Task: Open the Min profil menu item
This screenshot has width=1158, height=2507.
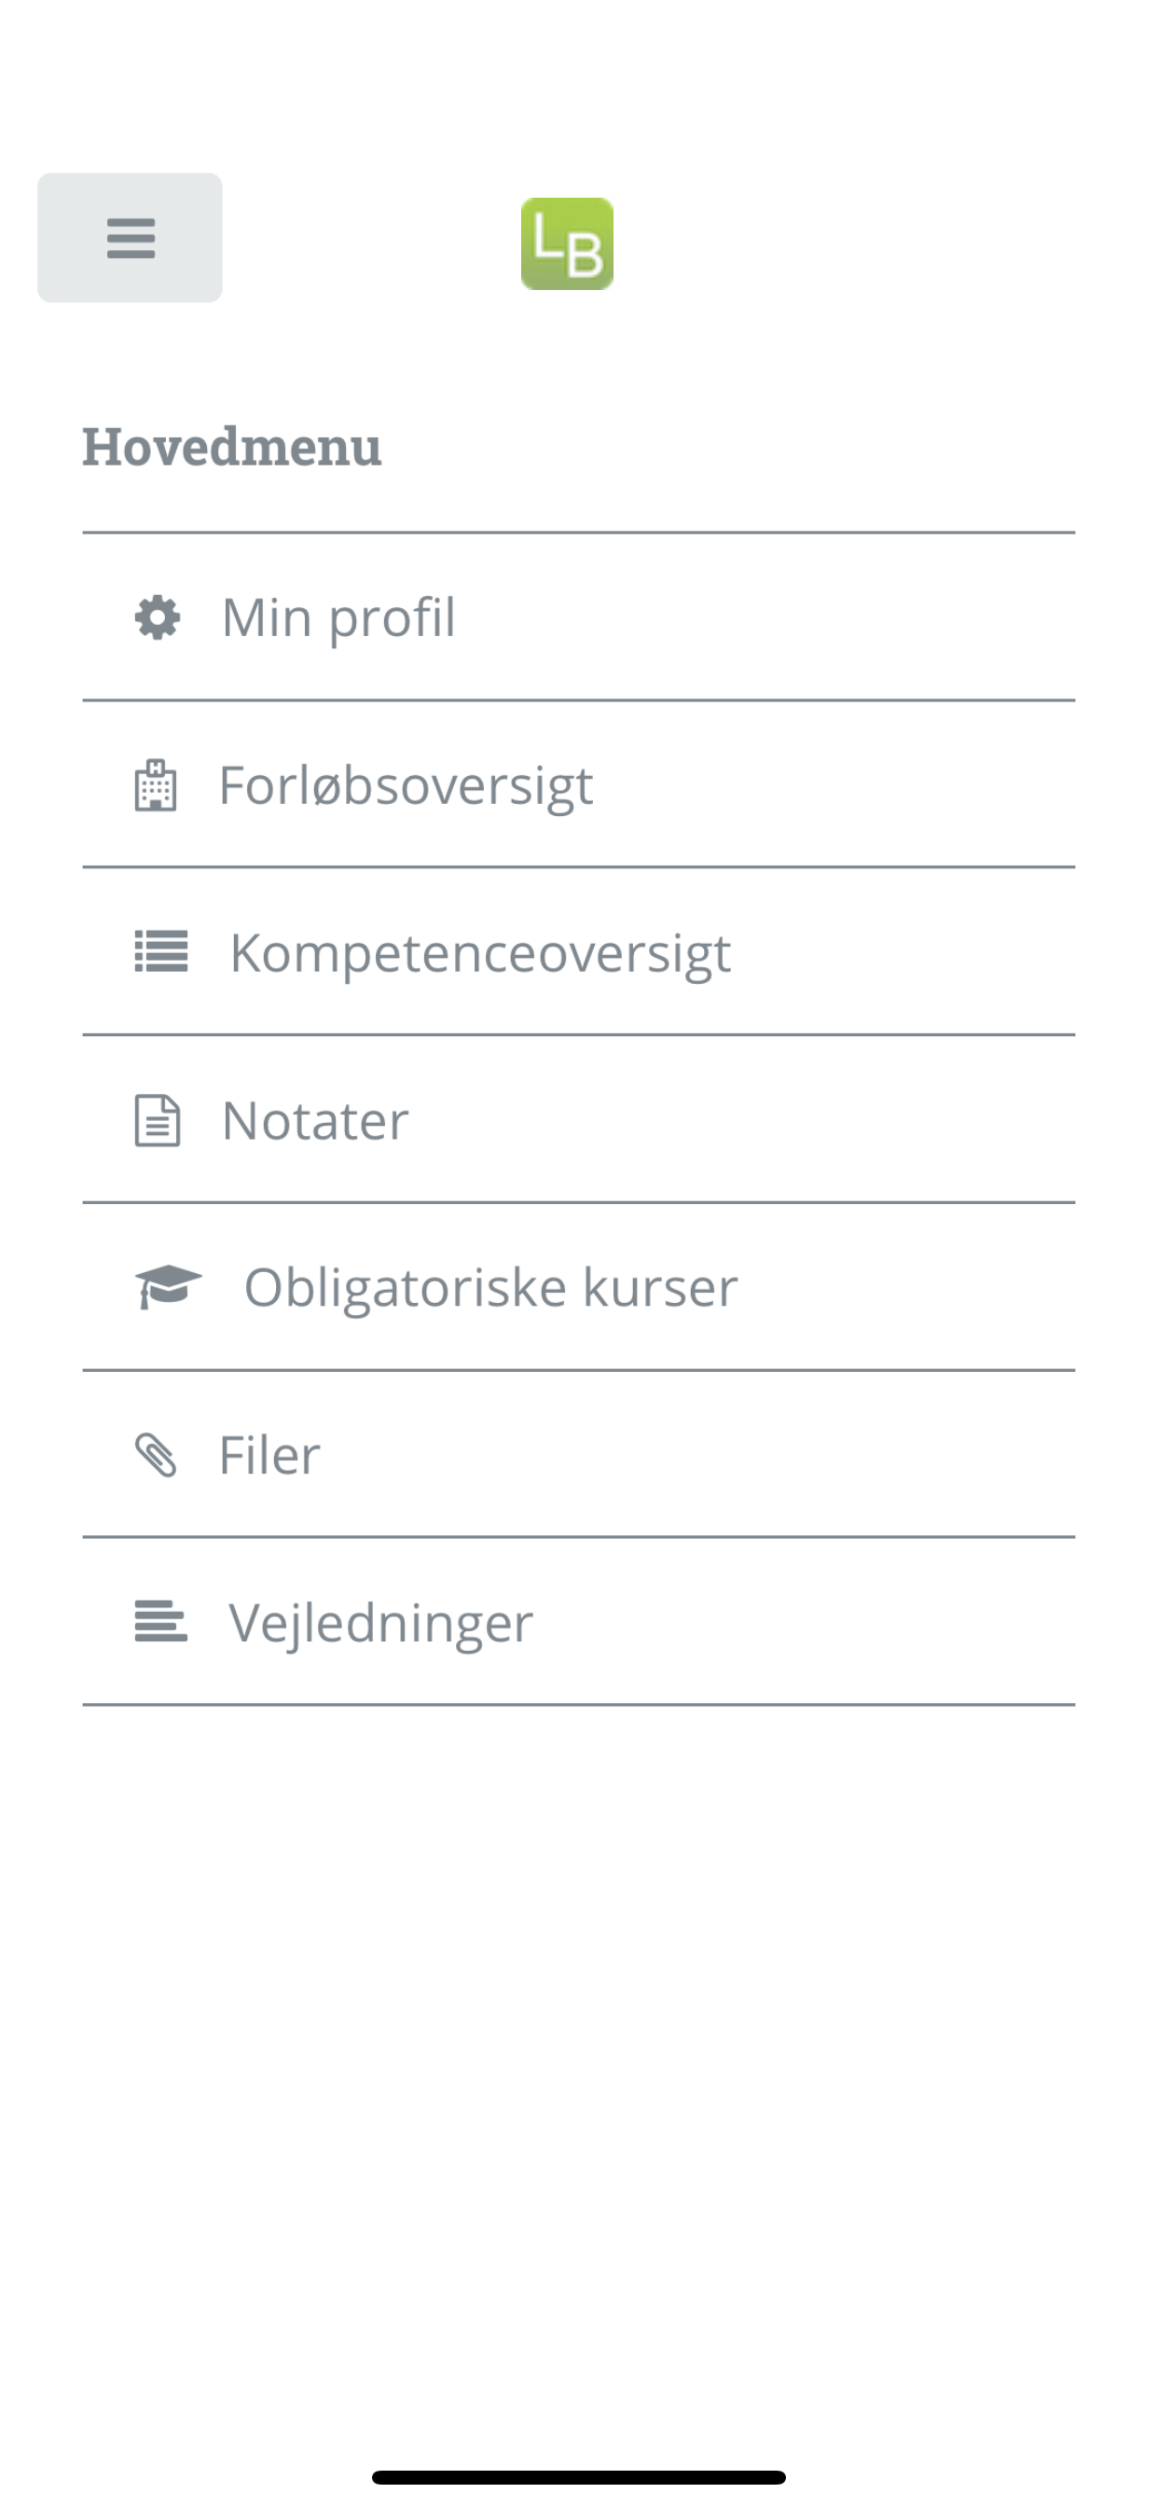Action: point(338,618)
